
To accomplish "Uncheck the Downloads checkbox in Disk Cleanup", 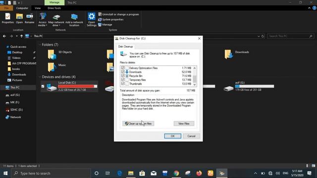I will point(123,72).
